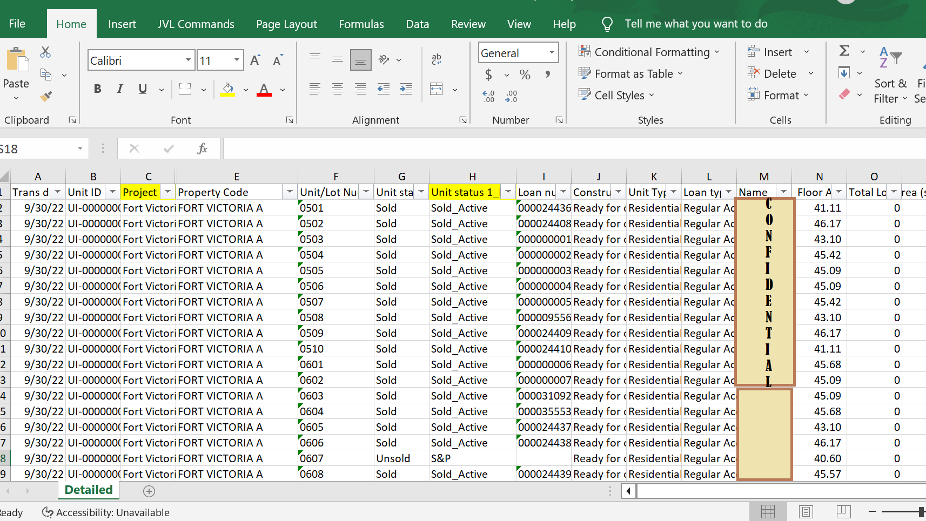926x521 pixels.
Task: Apply the red Font Color swatch
Action: 264,90
